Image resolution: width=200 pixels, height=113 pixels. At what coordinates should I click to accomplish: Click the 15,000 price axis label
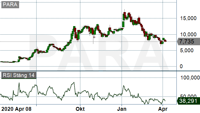click(x=188, y=18)
